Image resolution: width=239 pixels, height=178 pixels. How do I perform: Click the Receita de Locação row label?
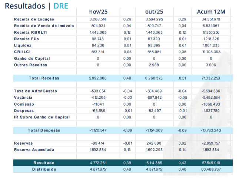click(34, 19)
